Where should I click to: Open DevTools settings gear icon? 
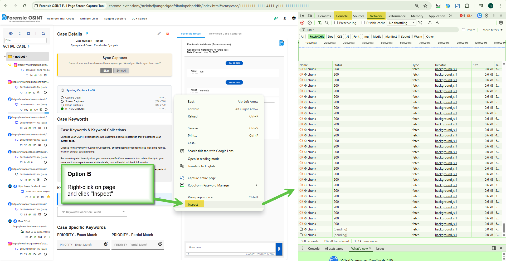click(486, 16)
